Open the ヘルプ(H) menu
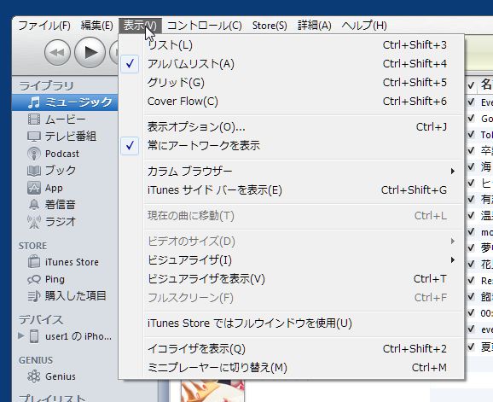This screenshot has height=402, width=493. [364, 26]
